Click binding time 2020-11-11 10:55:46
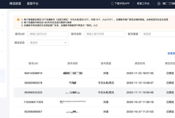 (x=140, y=92)
